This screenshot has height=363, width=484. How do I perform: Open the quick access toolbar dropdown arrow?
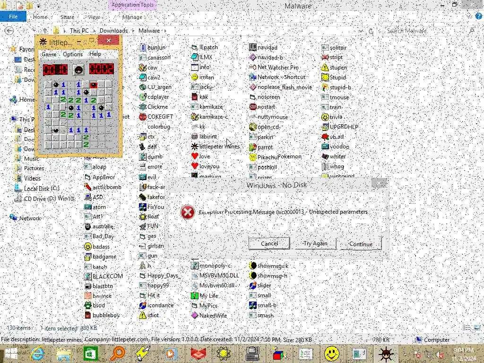pyautogui.click(x=39, y=6)
